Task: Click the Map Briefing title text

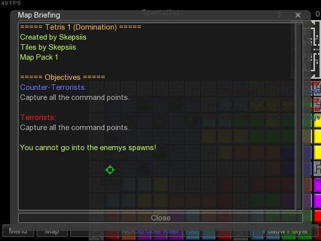Action: 39,15
